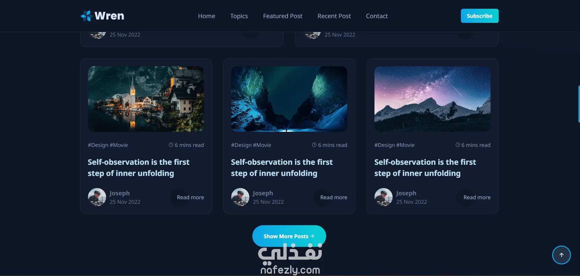Viewport: 580px width, 276px height.
Task: Open the Featured Post nav link
Action: coord(283,16)
